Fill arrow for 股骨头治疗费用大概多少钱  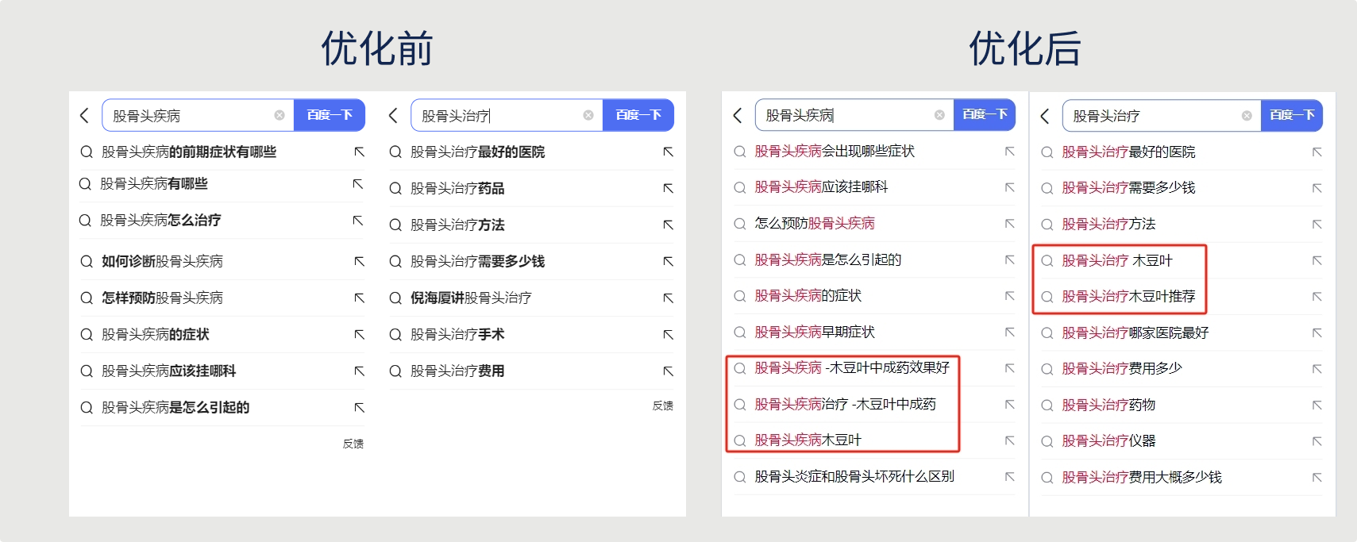point(1317,477)
